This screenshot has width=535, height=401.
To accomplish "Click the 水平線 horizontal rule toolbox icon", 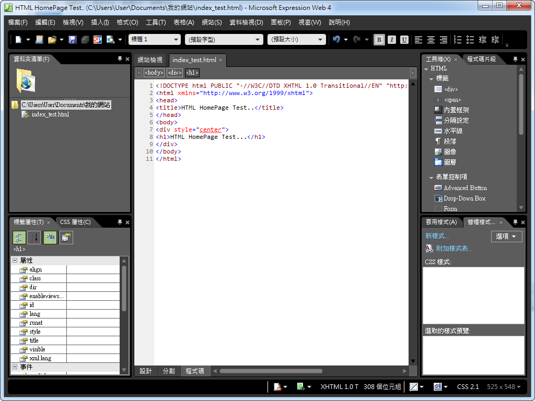I will click(x=438, y=131).
